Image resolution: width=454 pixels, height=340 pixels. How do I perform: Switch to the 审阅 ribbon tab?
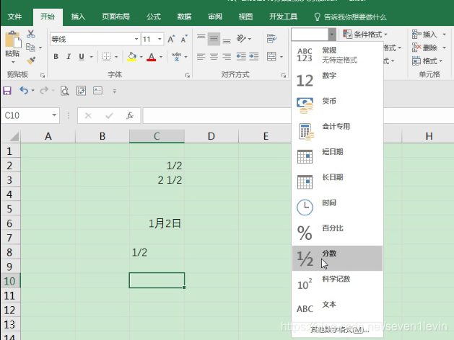click(x=215, y=17)
